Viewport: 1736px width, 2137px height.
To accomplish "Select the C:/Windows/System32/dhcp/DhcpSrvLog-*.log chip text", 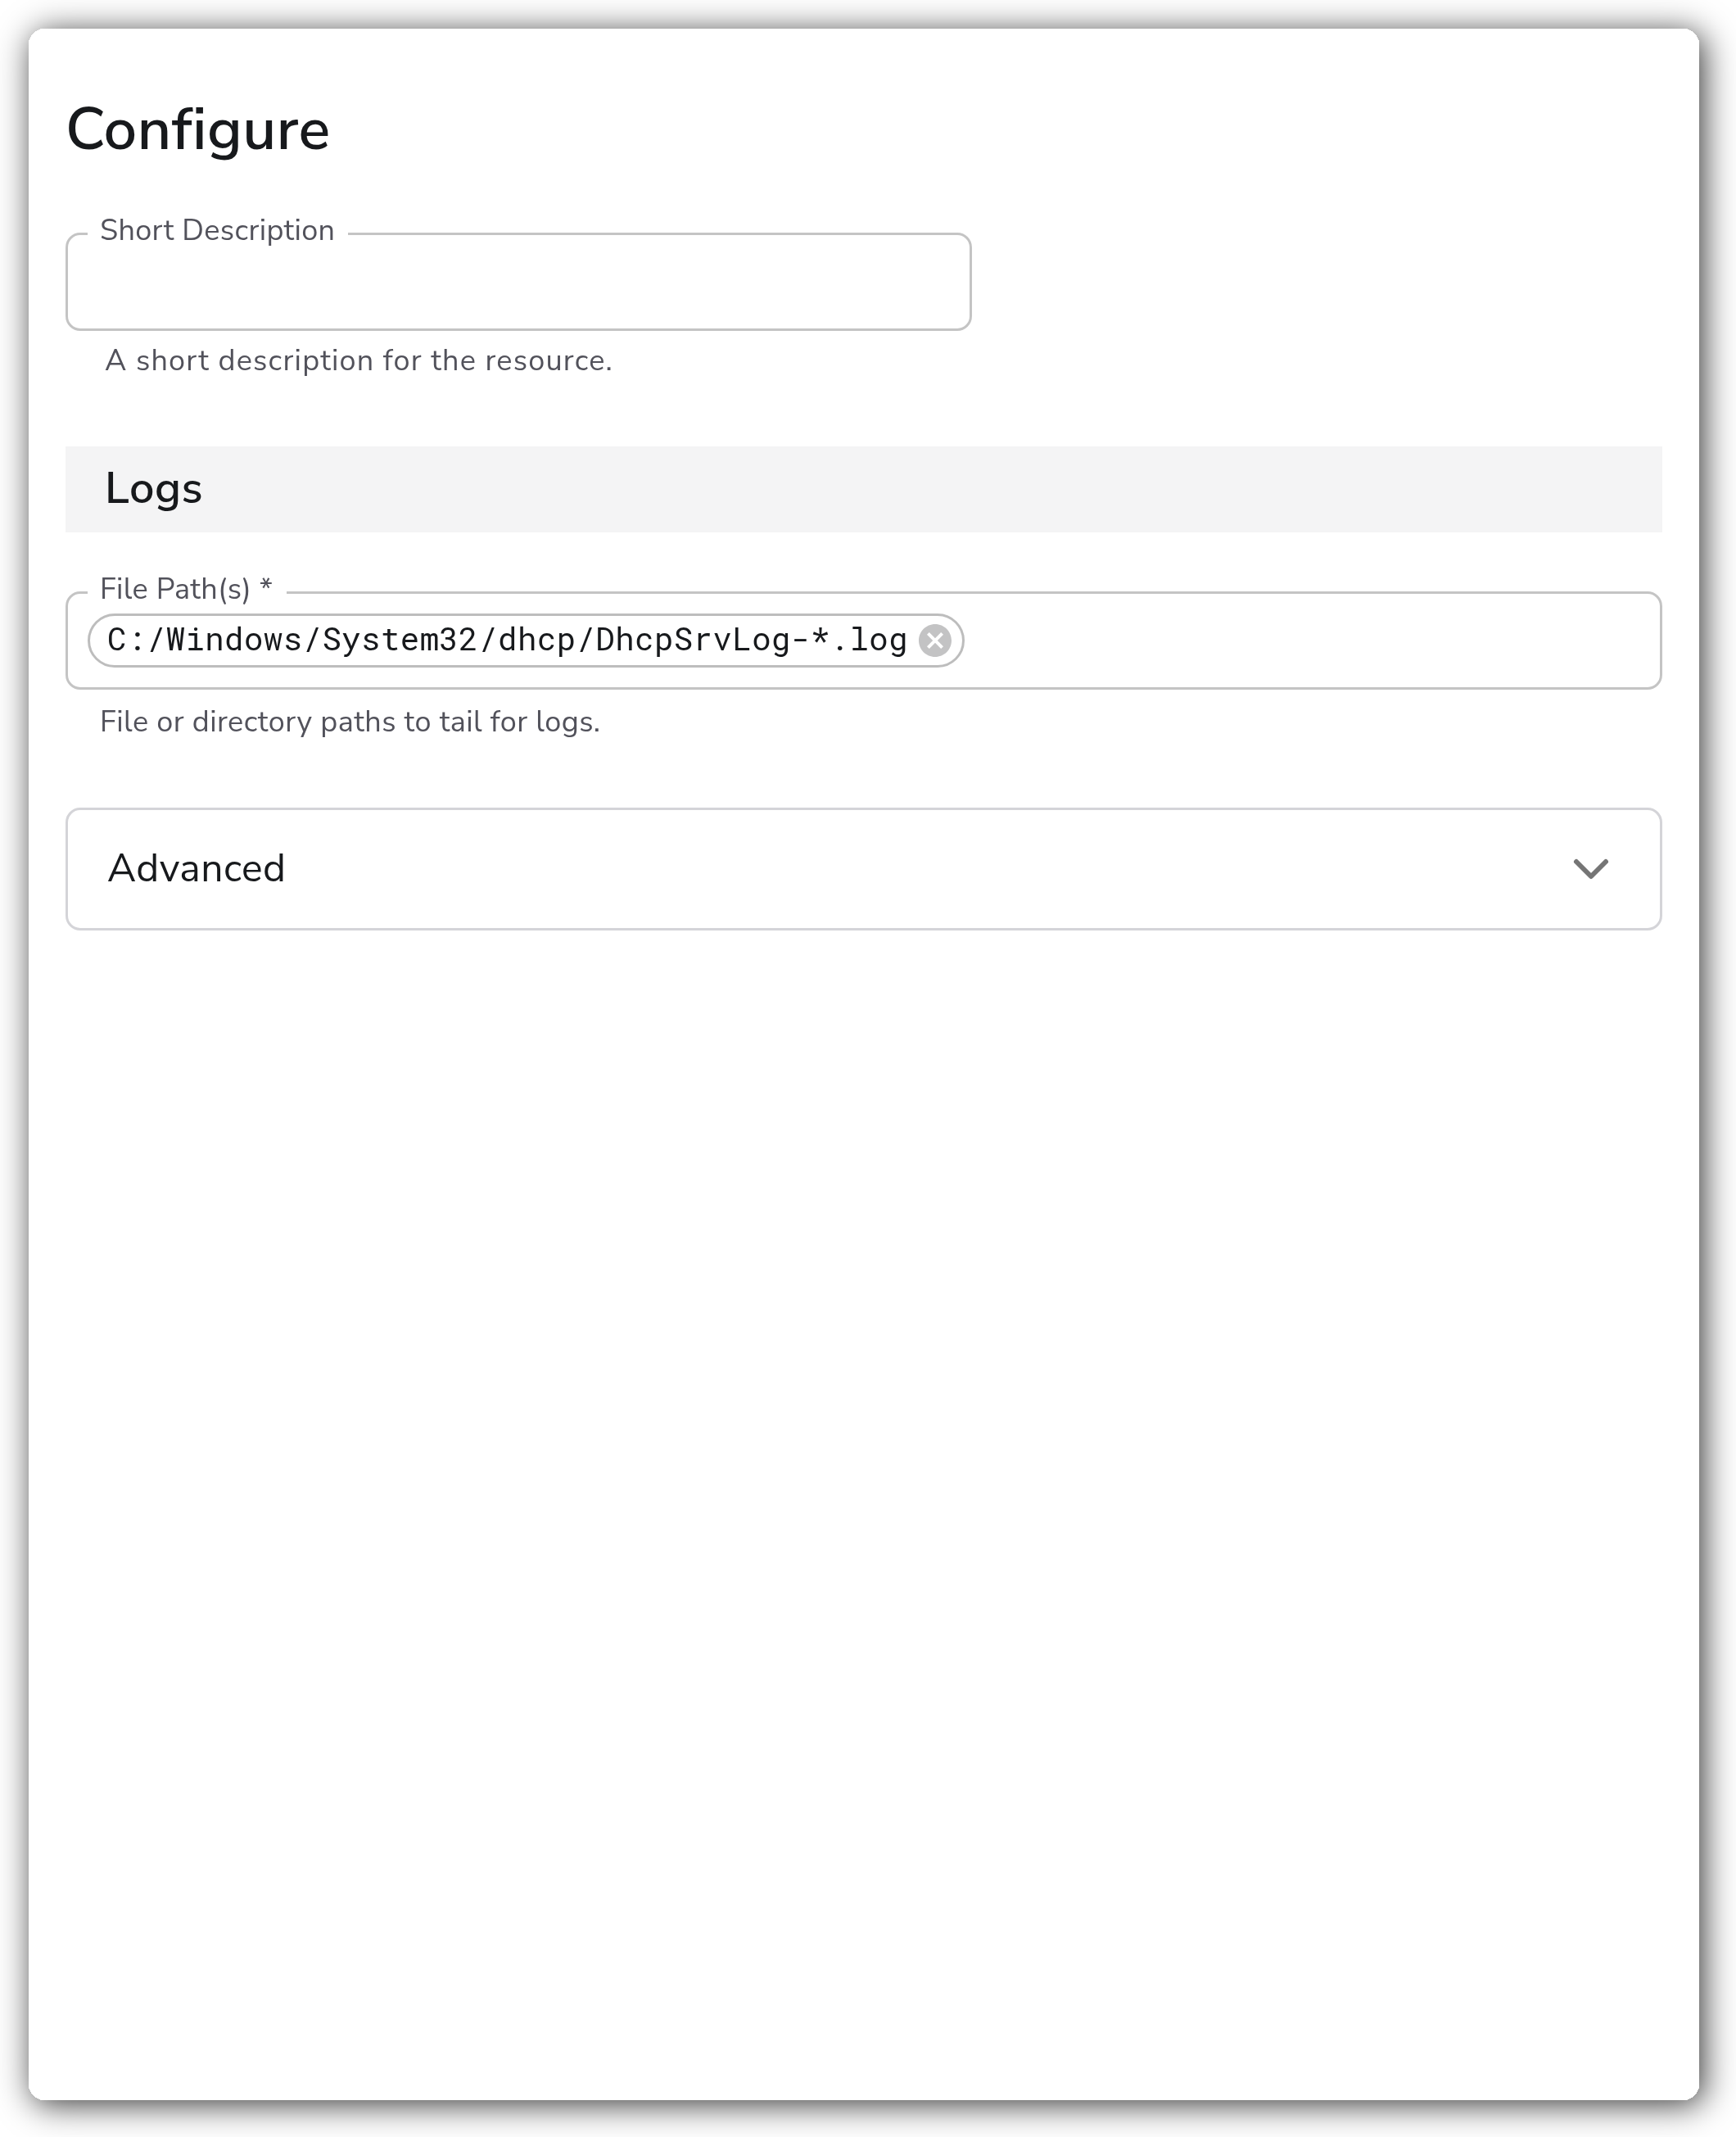I will (507, 640).
